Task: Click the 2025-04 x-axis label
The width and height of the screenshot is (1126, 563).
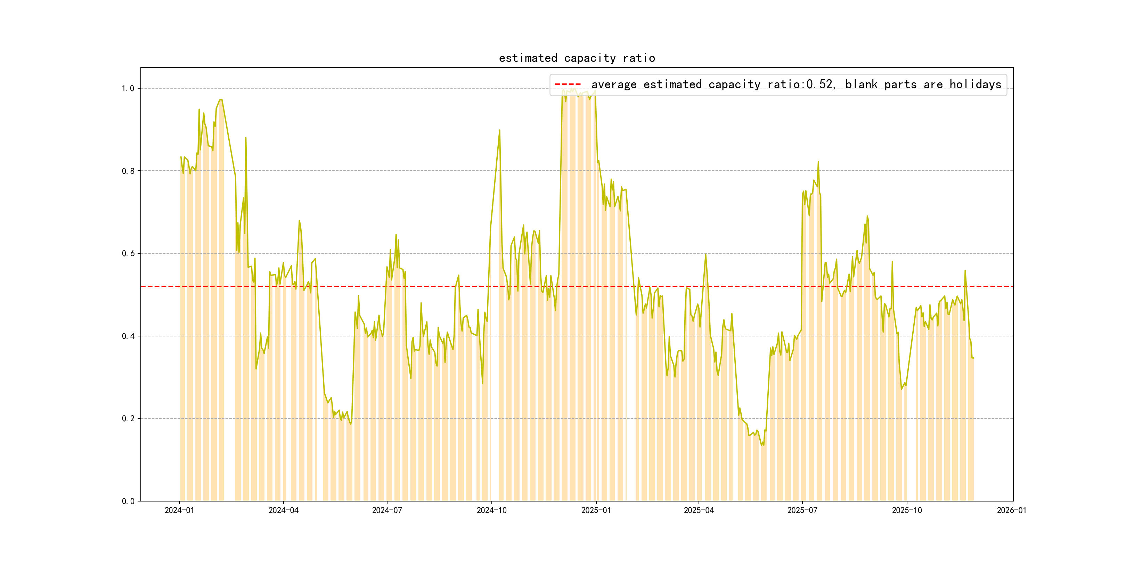Action: (x=699, y=511)
